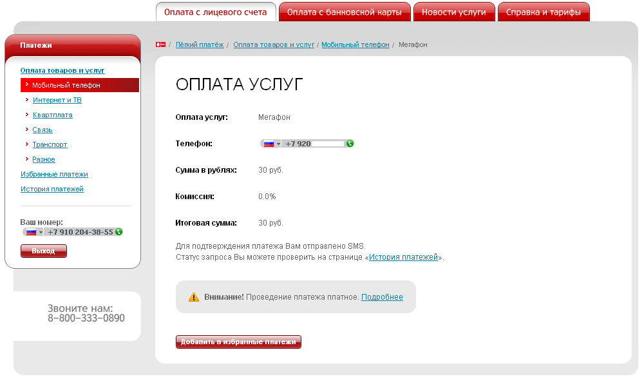
Task: Open Транспорт payments in sidebar
Action: [50, 144]
